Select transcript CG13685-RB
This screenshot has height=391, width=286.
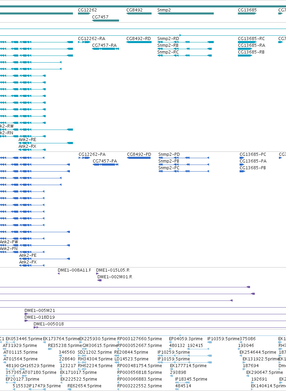click(251, 52)
